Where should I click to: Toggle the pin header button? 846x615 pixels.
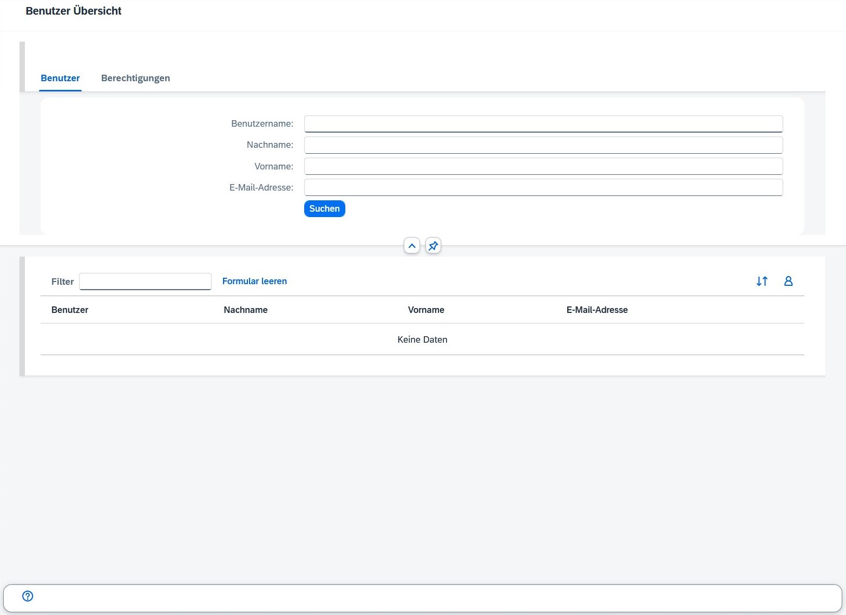(x=433, y=246)
